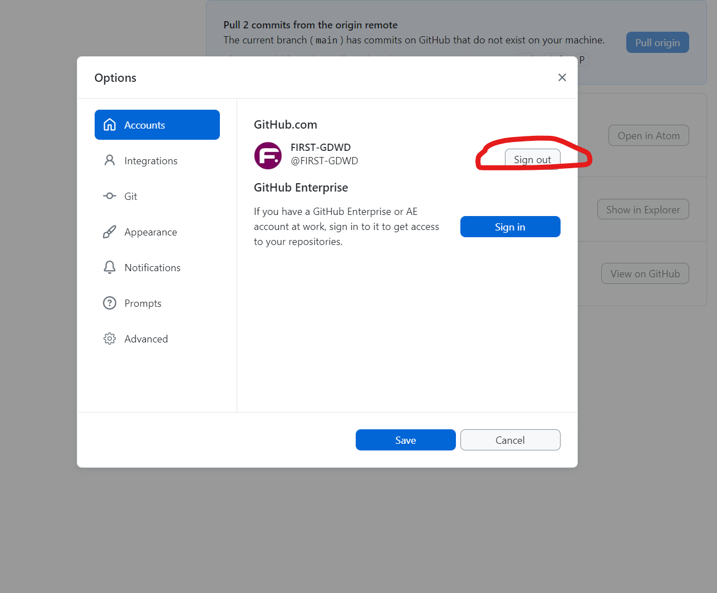Select the Git settings tab
Viewport: 717px width, 593px height.
[157, 196]
